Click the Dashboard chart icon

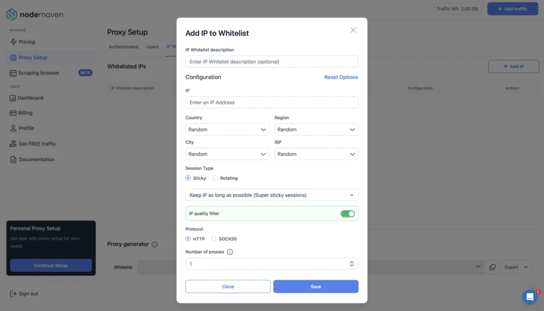[13, 98]
